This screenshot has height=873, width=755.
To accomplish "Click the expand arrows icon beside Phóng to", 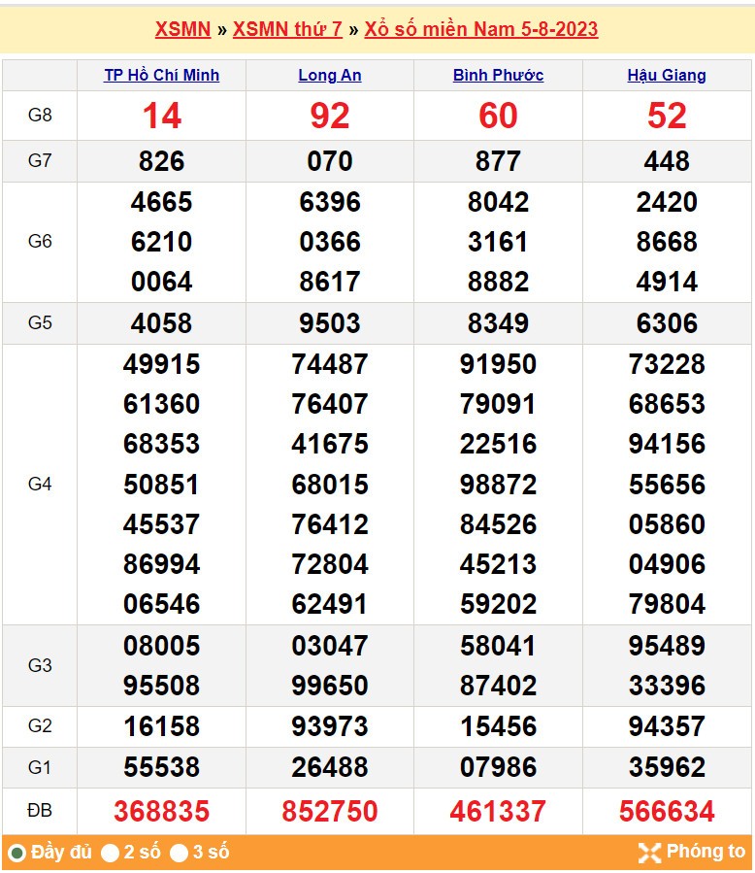I will coord(649,853).
